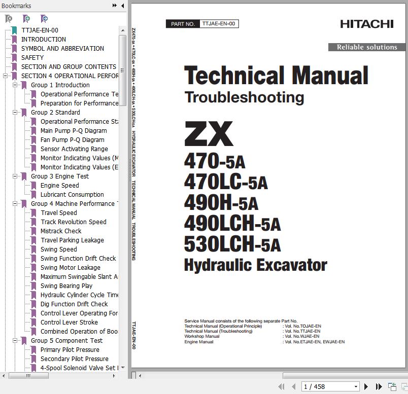Collapse the Group 4 Machine Performance node
Viewport: 408px width, 394px height.
coord(15,204)
